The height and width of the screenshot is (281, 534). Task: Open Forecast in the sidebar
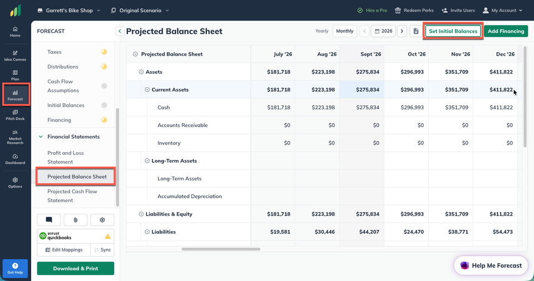click(16, 96)
